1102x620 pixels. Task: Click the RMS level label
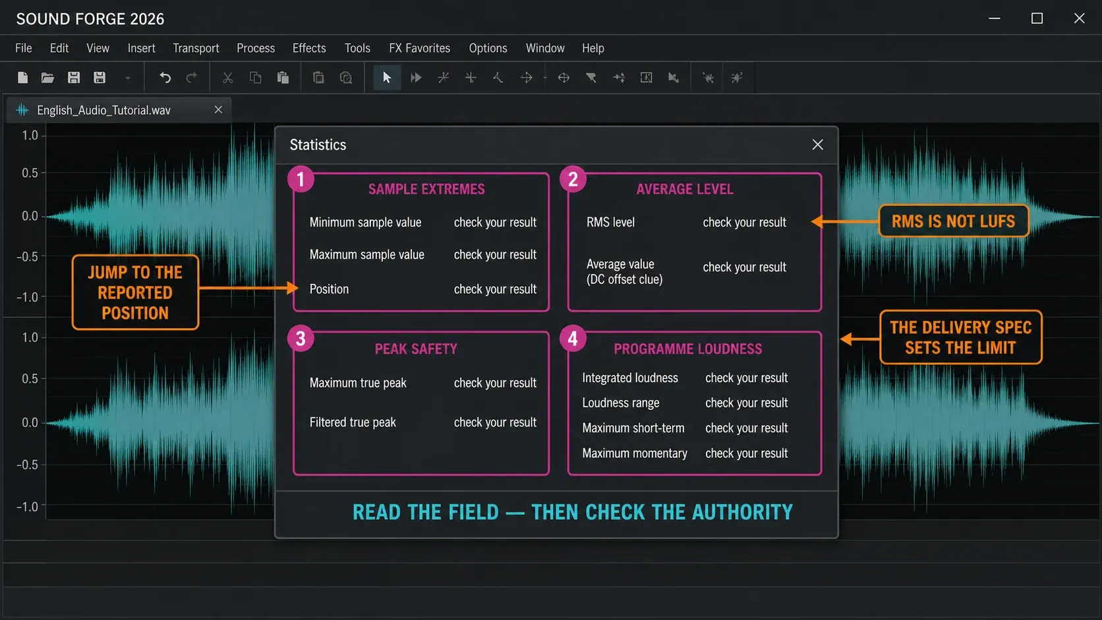click(x=610, y=223)
